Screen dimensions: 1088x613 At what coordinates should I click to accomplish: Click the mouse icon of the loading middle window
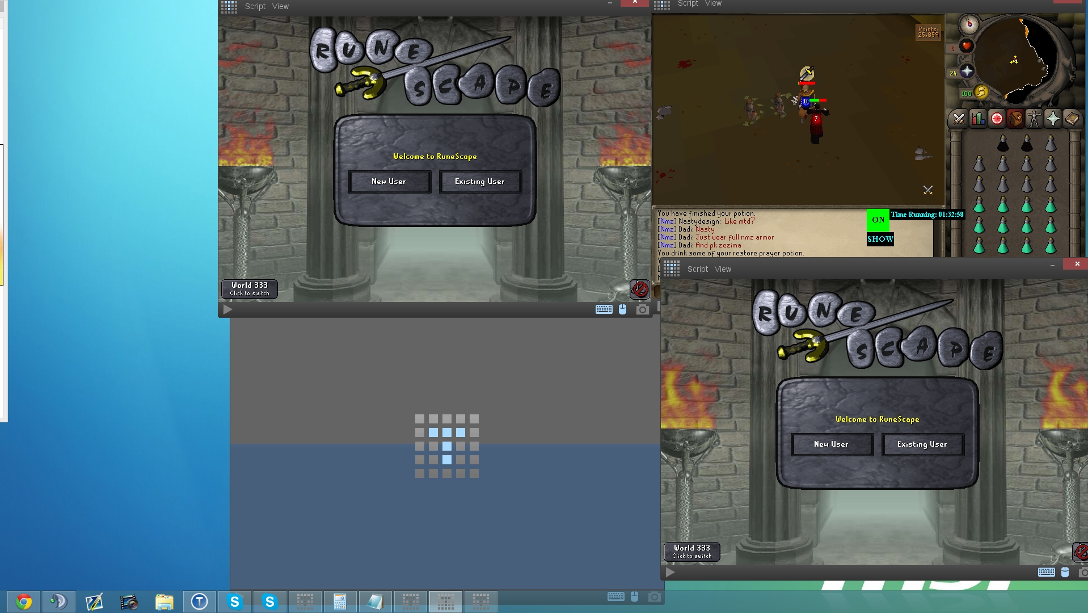pos(634,597)
